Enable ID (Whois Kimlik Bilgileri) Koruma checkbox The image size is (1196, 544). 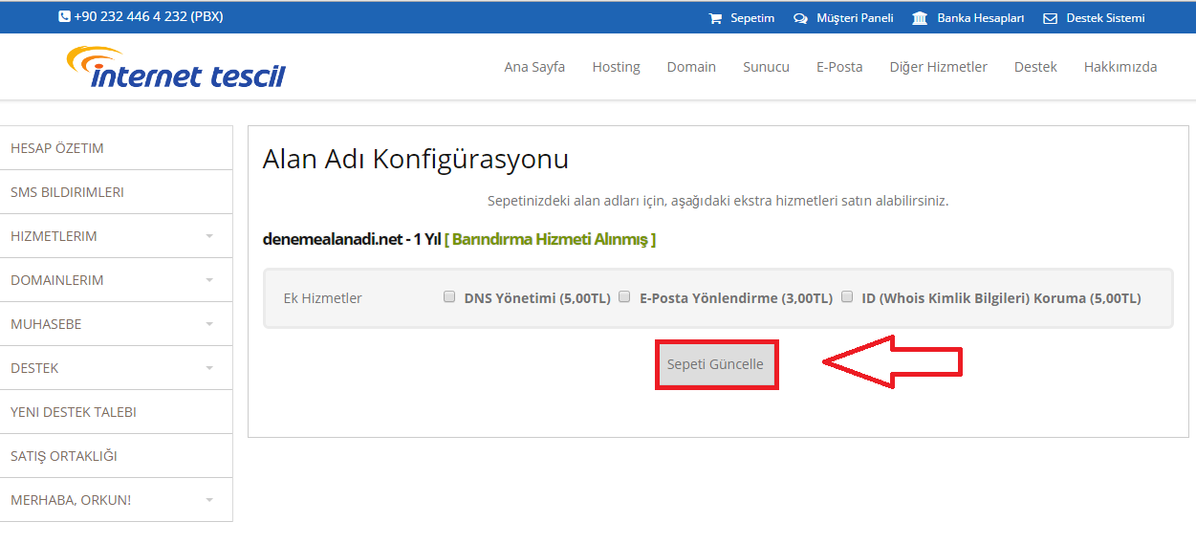click(x=847, y=297)
